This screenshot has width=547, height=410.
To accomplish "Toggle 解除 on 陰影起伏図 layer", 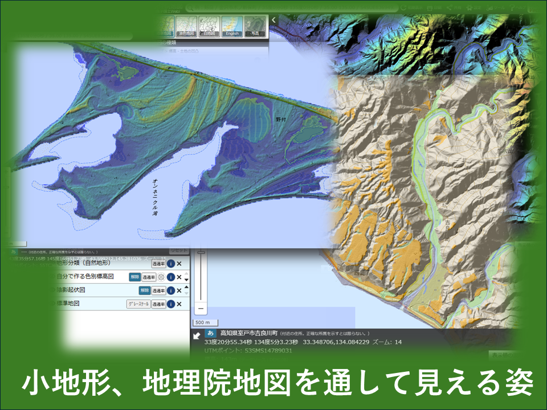I will coord(144,290).
